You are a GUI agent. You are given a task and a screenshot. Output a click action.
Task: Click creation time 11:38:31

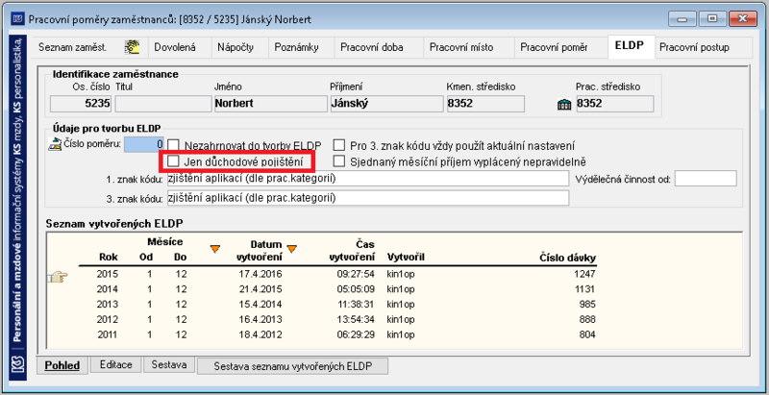[x=356, y=305]
